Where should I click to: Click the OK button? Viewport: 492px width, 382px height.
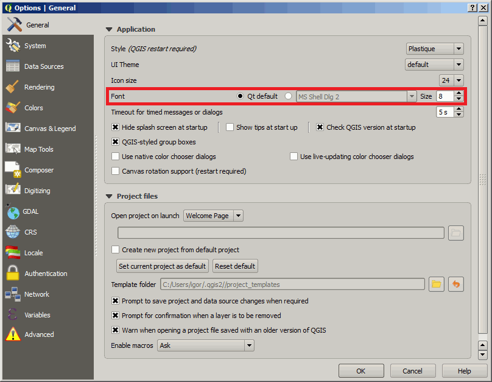[x=361, y=371]
